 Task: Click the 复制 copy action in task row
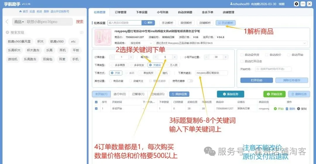coord(302,109)
